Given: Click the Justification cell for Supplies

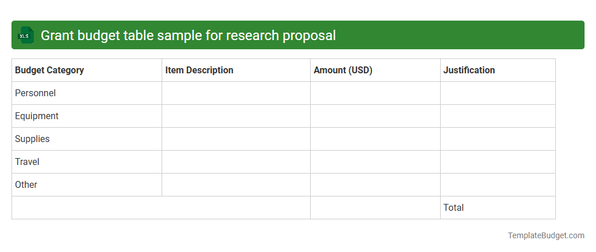Looking at the screenshot, I should [x=498, y=139].
